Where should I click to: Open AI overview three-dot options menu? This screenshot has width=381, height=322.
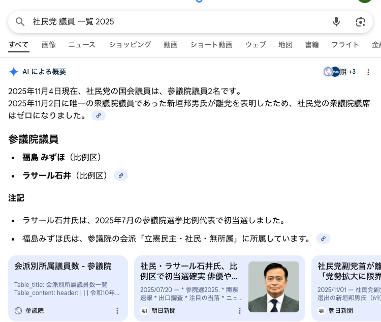[368, 72]
